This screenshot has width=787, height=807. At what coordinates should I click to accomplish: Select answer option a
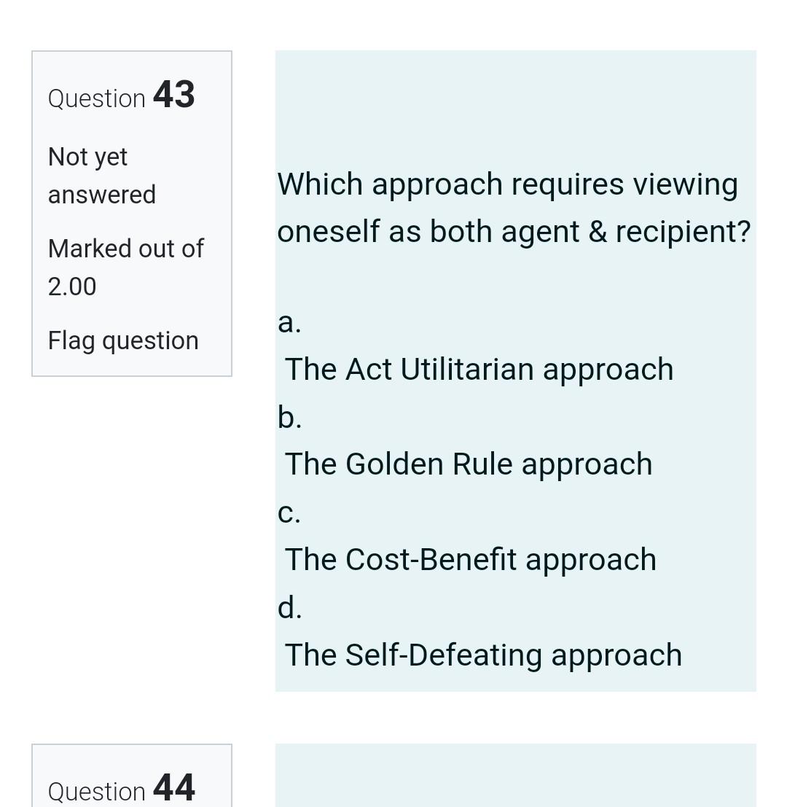click(289, 322)
